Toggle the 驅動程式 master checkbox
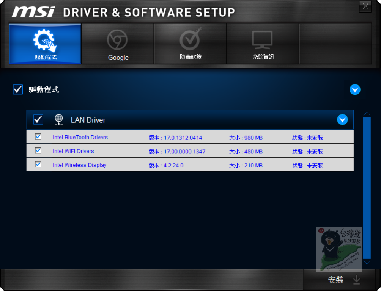381x291 pixels. pyautogui.click(x=18, y=89)
